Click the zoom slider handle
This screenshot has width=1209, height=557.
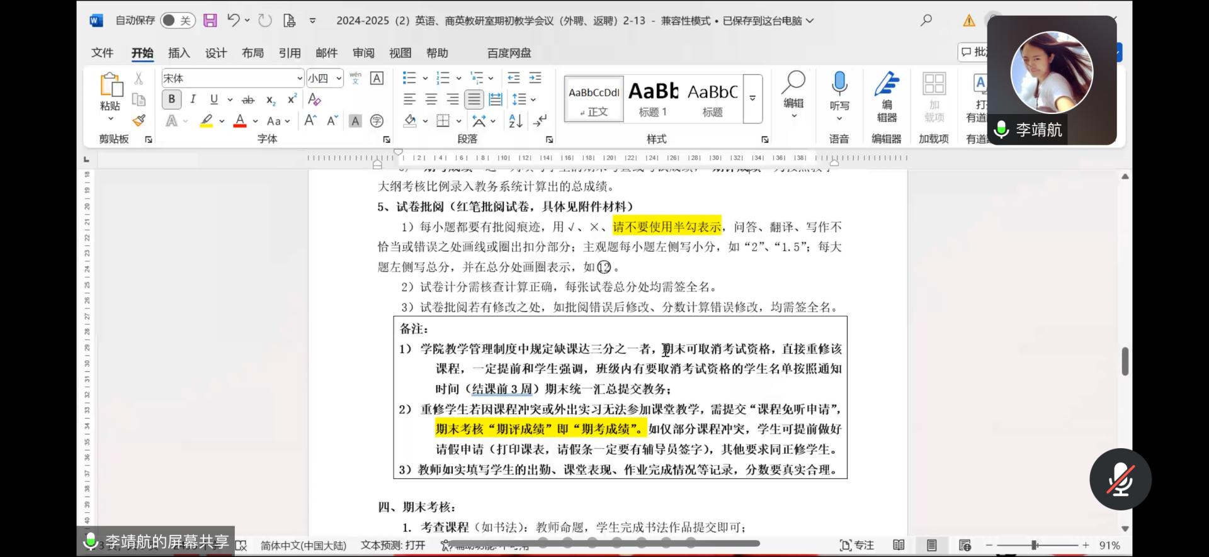point(1034,545)
